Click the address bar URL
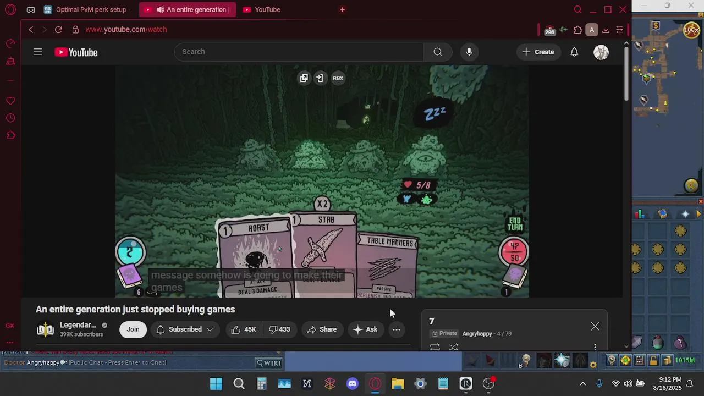This screenshot has height=396, width=704. tap(126, 30)
